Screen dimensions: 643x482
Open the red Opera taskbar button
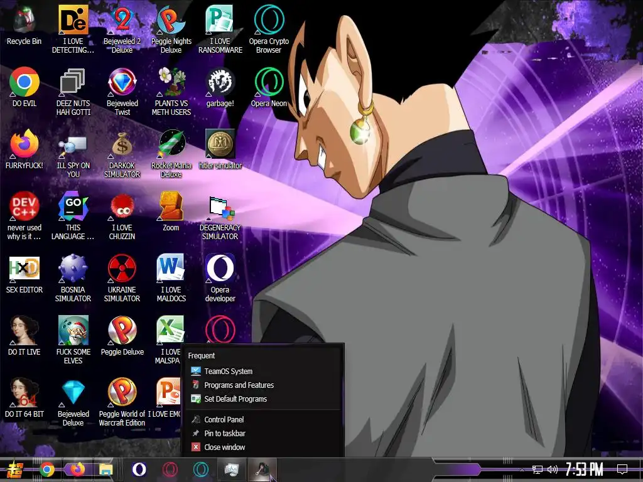coord(170,469)
